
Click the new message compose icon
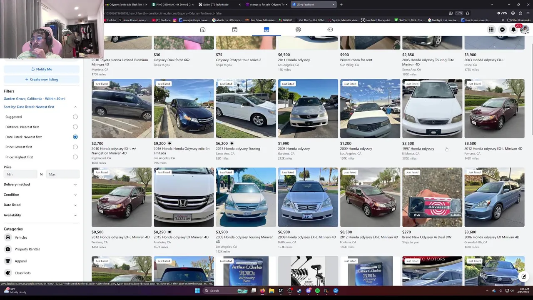click(x=524, y=277)
